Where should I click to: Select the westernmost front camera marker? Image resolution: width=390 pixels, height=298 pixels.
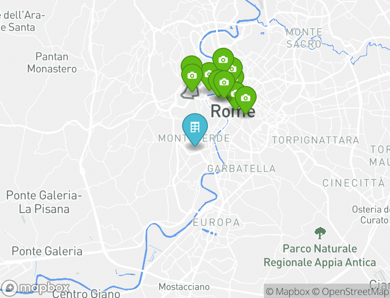pos(192,77)
